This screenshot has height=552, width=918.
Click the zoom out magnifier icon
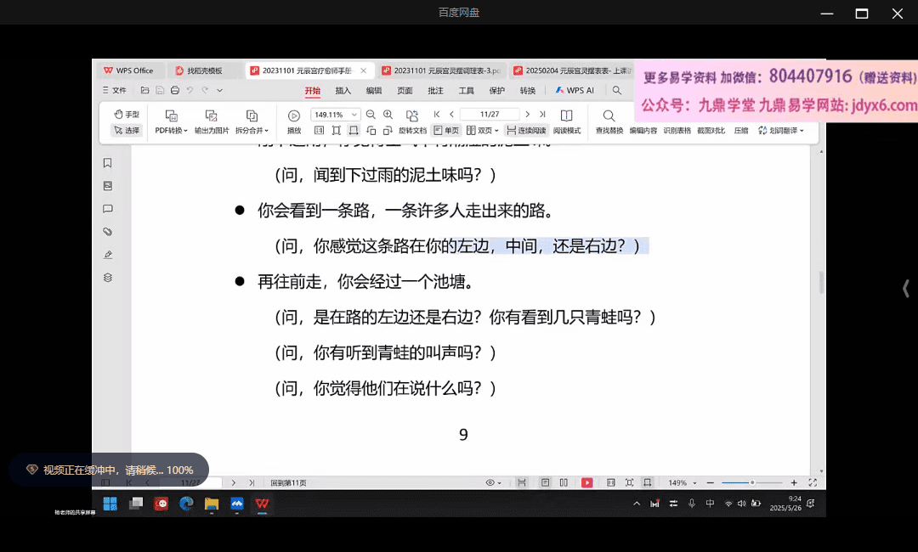[371, 115]
